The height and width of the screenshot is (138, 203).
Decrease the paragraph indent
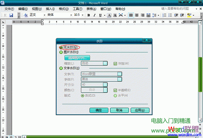176,15
